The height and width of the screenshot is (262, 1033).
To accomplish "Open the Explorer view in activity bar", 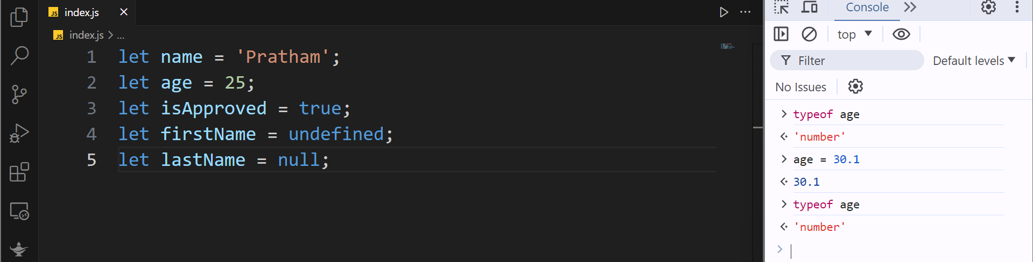I will [19, 17].
